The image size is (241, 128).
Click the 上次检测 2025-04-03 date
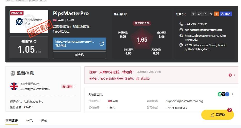click(149, 72)
